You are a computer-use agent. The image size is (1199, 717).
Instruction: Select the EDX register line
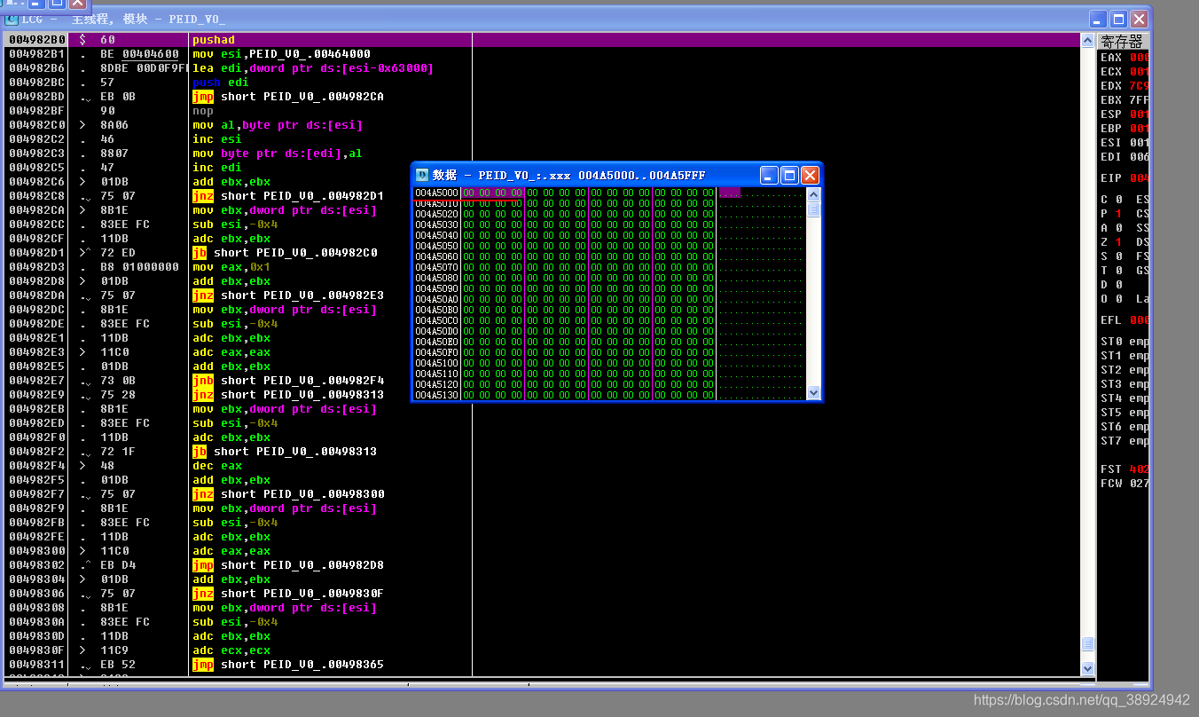(x=1125, y=86)
